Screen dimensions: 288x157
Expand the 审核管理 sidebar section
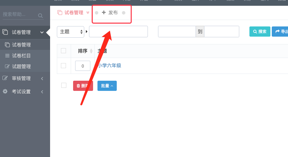(x=25, y=78)
